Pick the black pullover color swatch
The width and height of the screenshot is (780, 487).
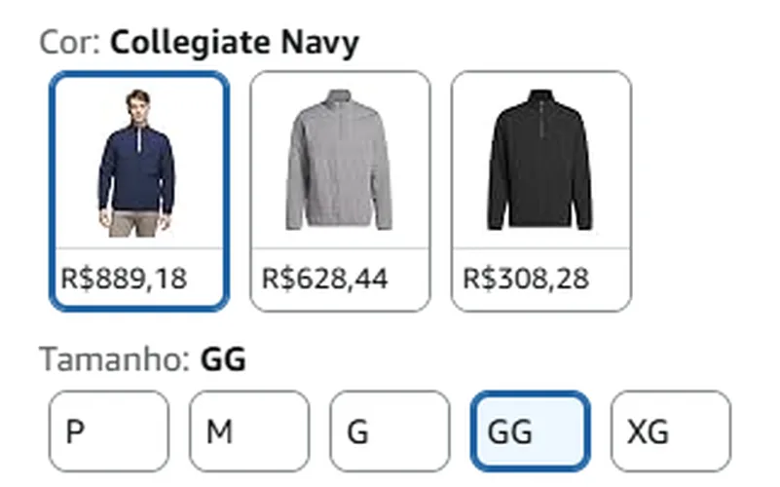click(x=541, y=191)
